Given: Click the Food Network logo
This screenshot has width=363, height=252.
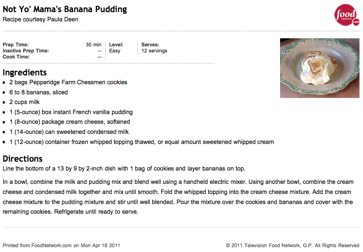Looking at the screenshot, I should (346, 15).
